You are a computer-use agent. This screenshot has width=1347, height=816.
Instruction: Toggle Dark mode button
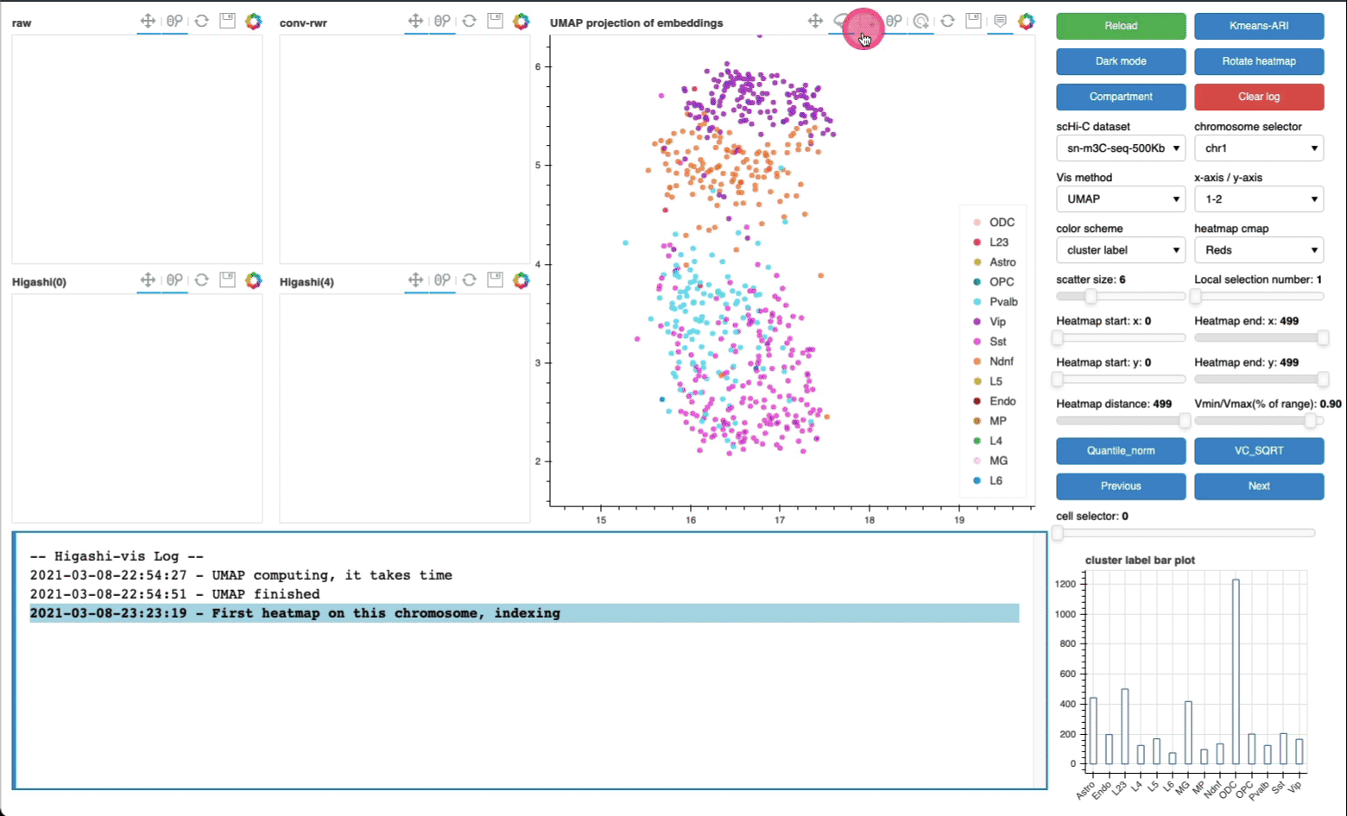pos(1120,61)
